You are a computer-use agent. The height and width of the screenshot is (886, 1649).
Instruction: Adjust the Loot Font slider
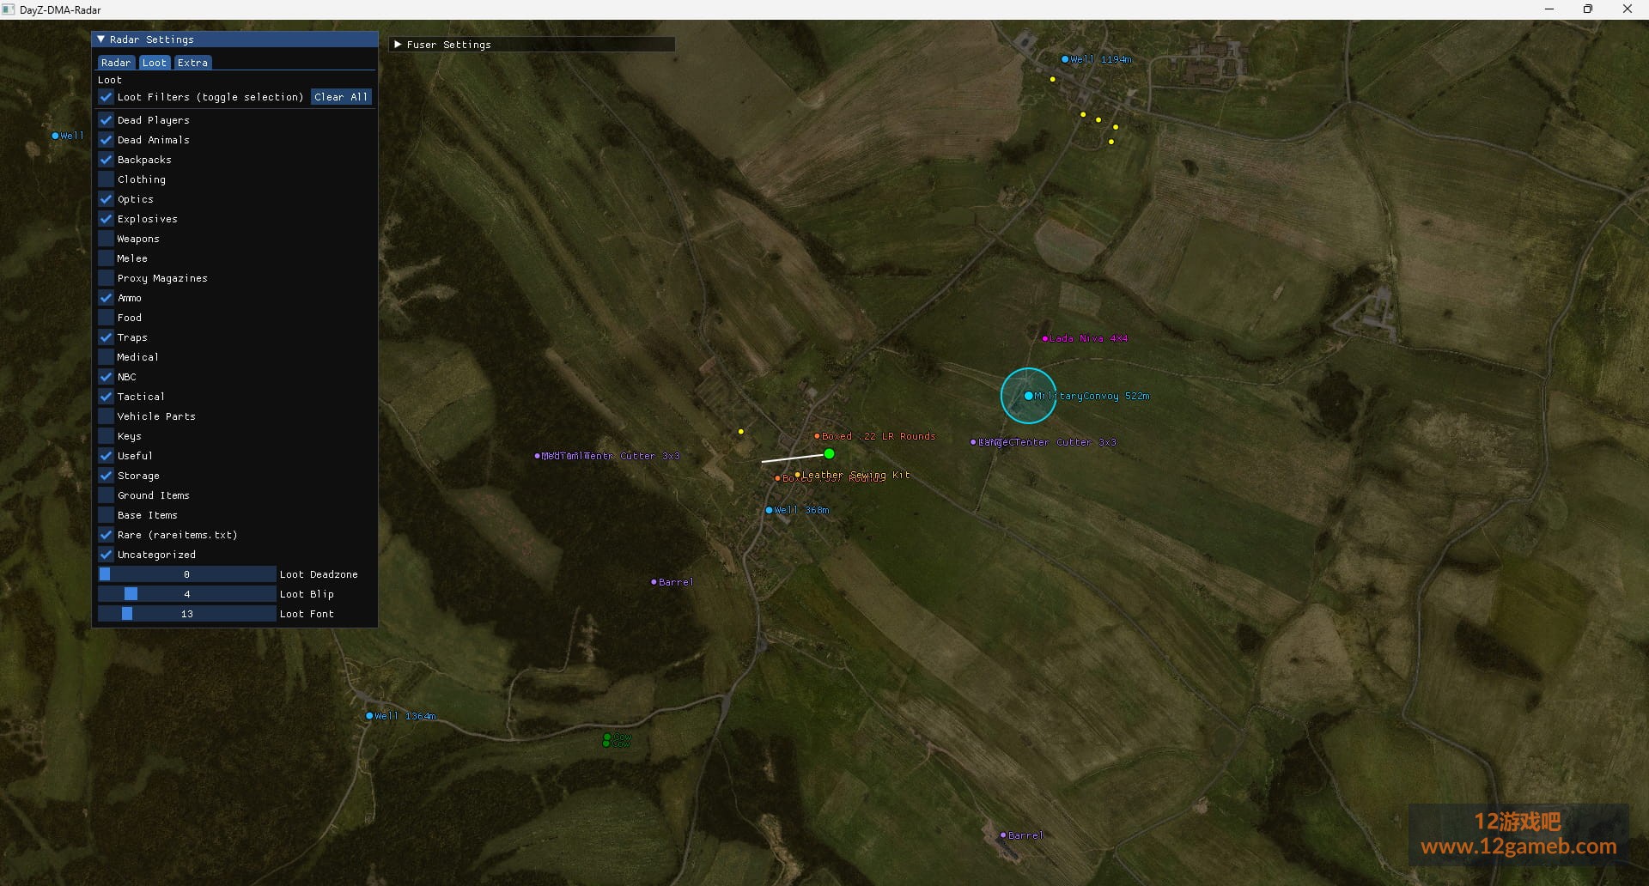[186, 614]
